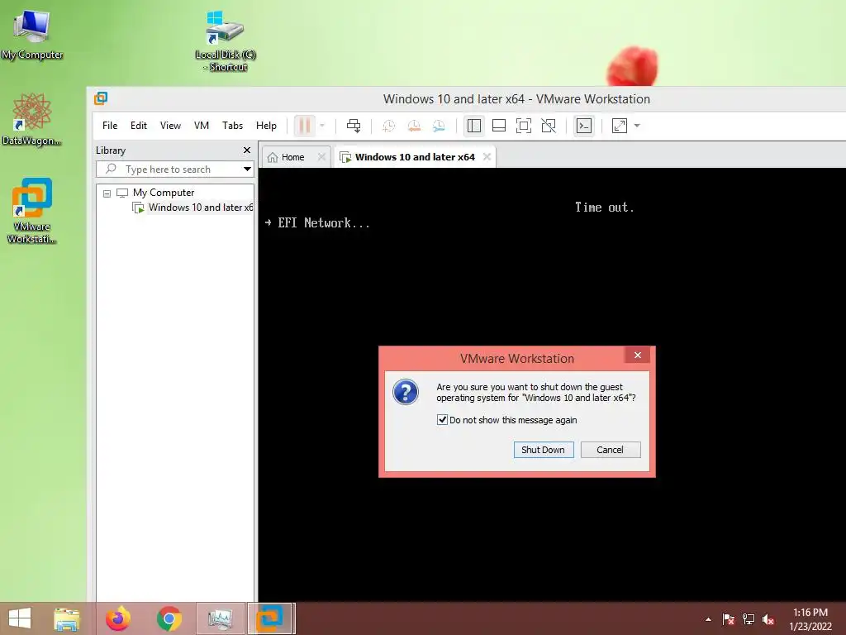
Task: Open the Help menu
Action: pos(266,126)
